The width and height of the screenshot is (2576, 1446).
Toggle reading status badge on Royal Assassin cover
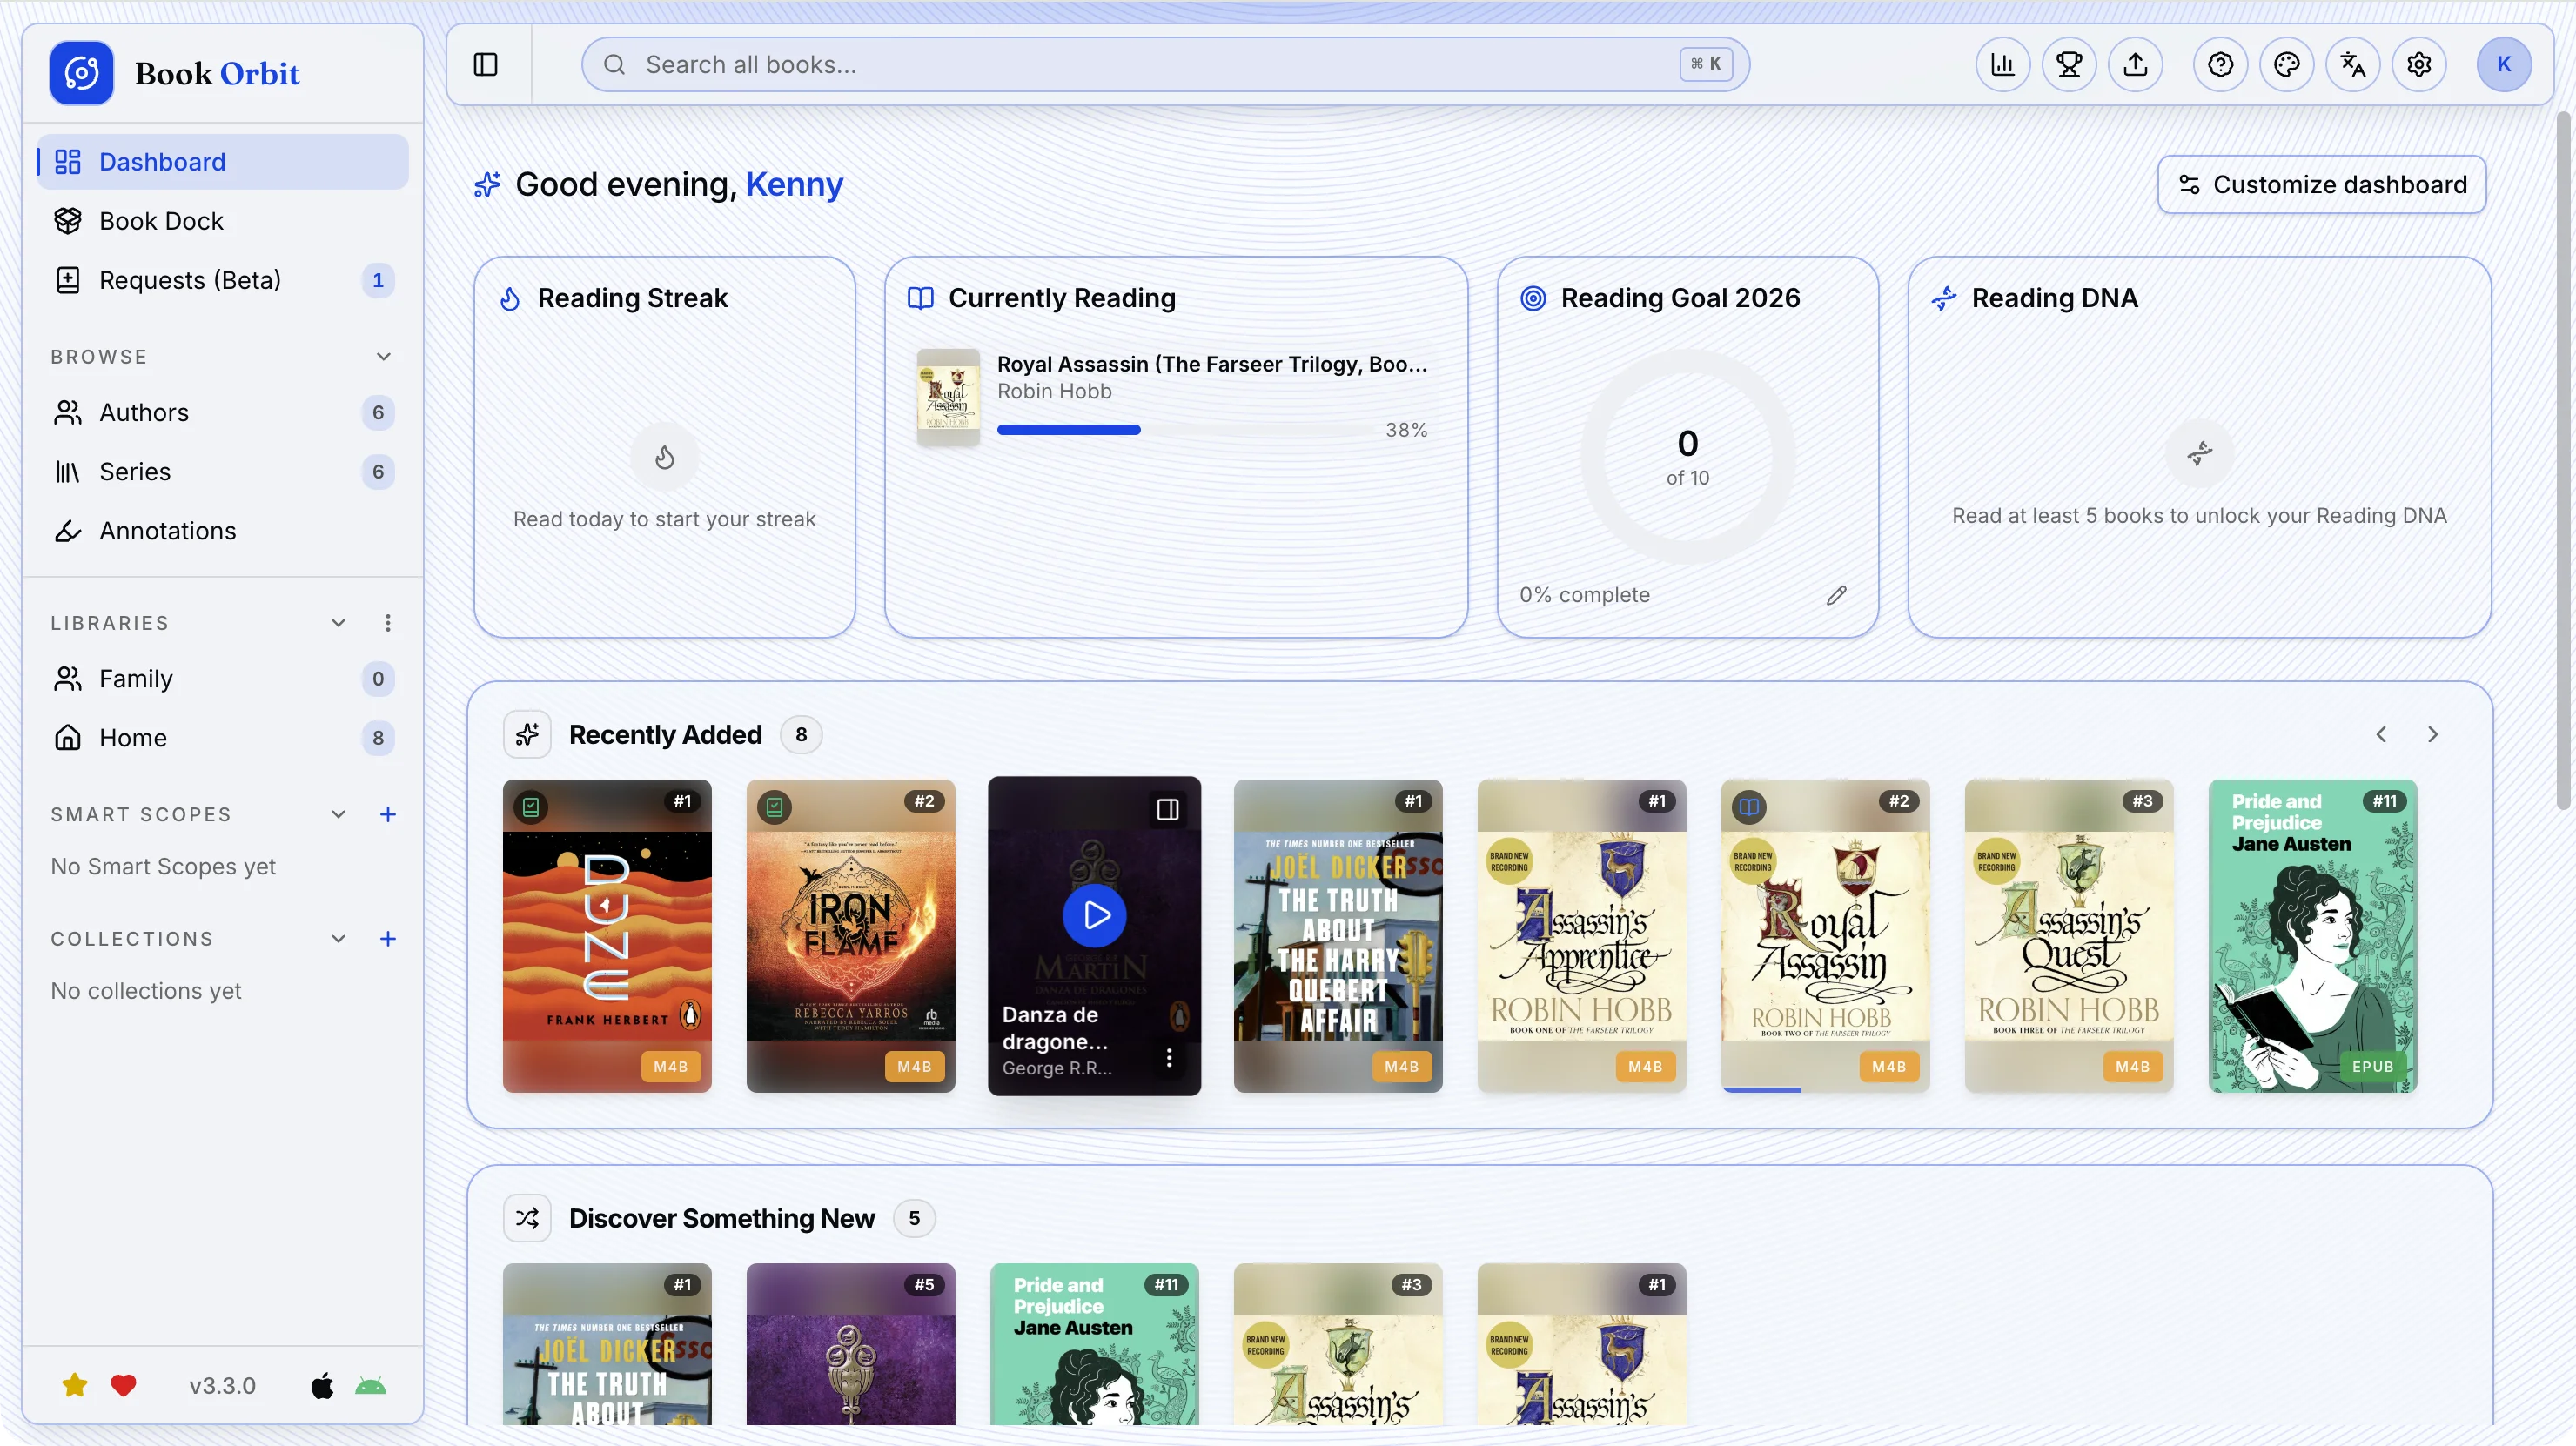1748,806
